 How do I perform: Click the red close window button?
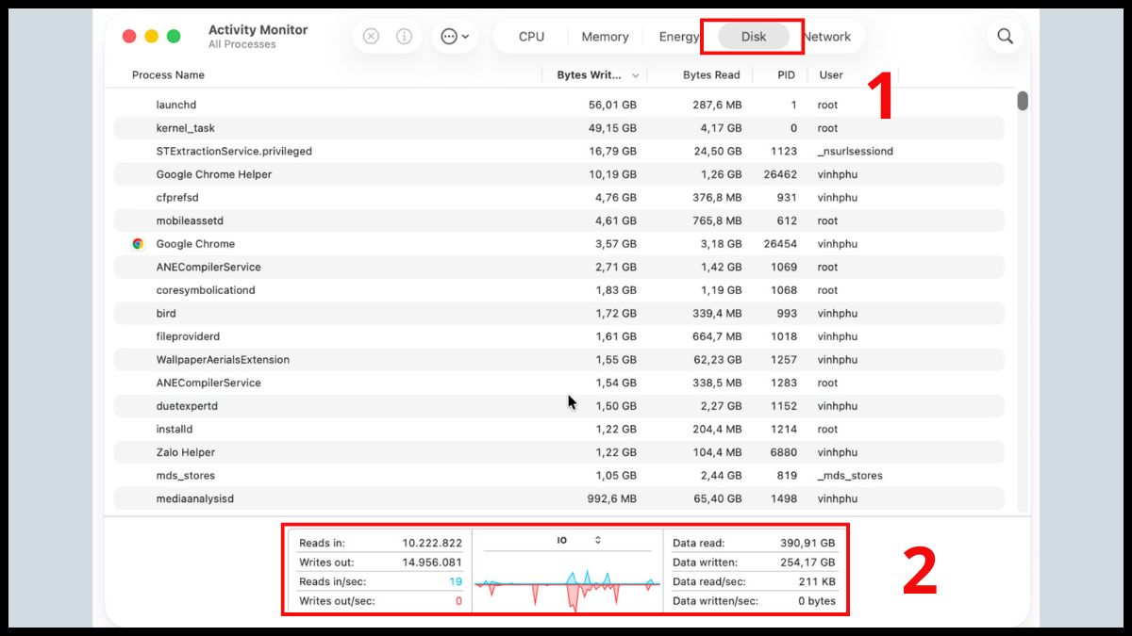pos(129,37)
